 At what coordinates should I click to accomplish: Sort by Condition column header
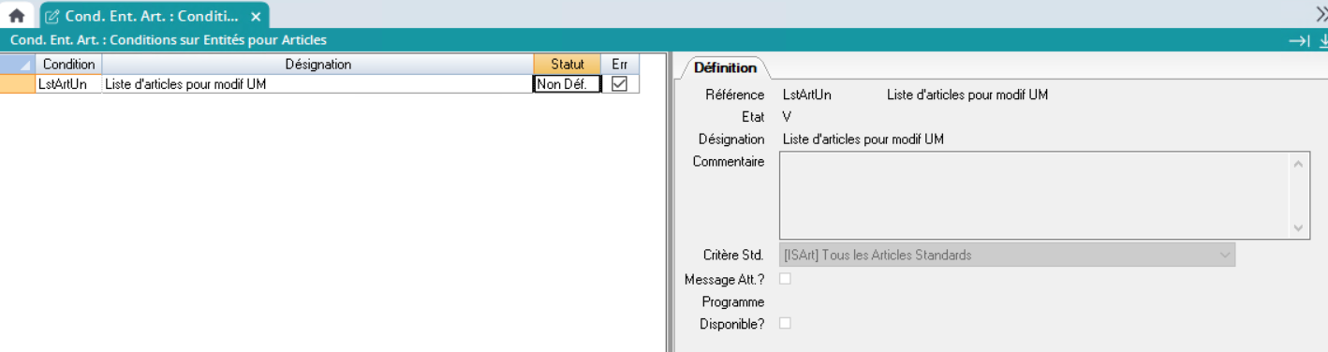(69, 65)
